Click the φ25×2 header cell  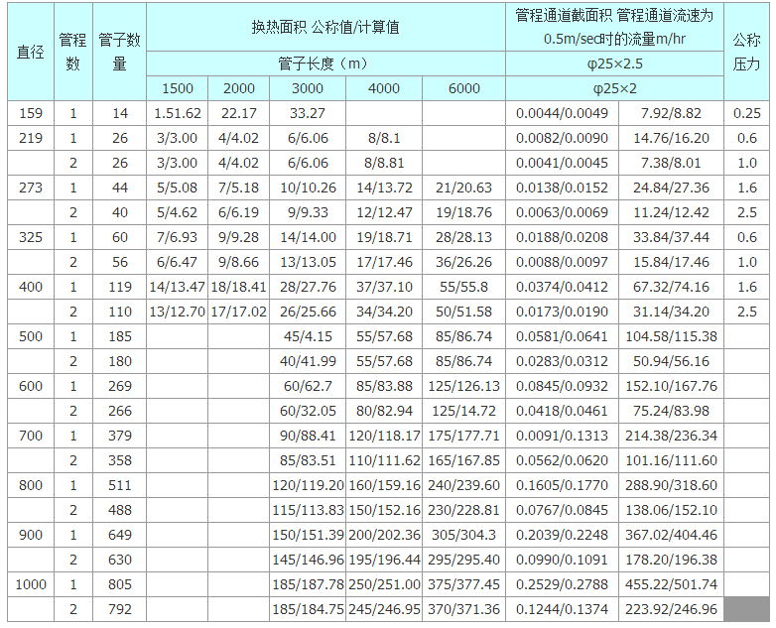(x=614, y=88)
